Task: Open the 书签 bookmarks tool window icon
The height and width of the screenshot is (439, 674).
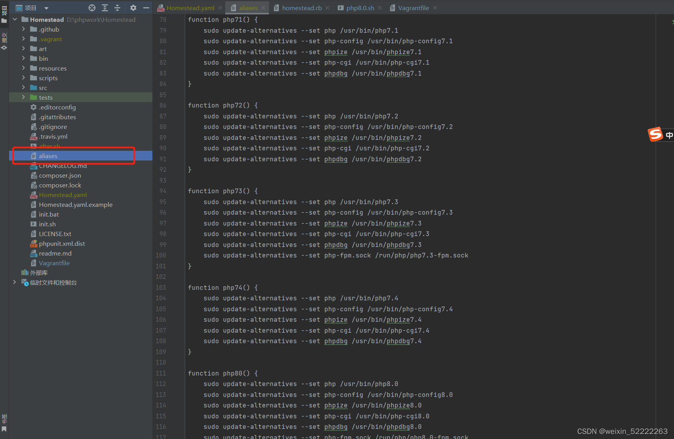Action: 4,429
